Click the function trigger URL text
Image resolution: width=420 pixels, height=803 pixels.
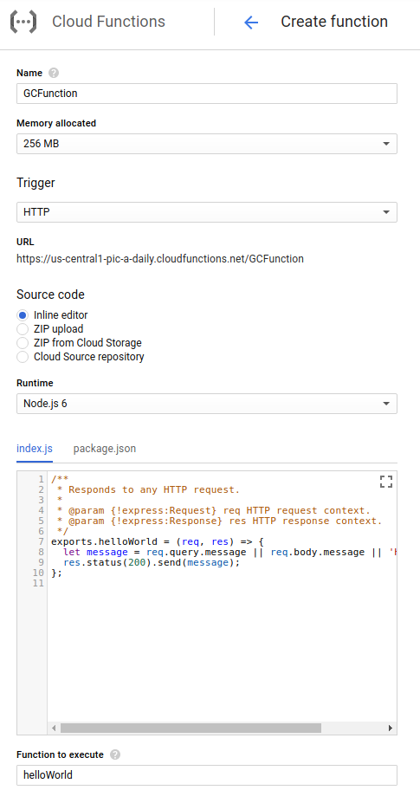coord(160,259)
